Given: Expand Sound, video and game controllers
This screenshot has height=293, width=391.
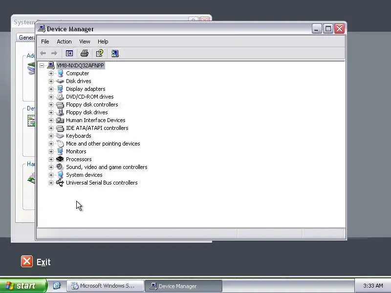Looking at the screenshot, I should pyautogui.click(x=51, y=167).
